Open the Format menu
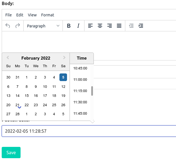 [48, 15]
